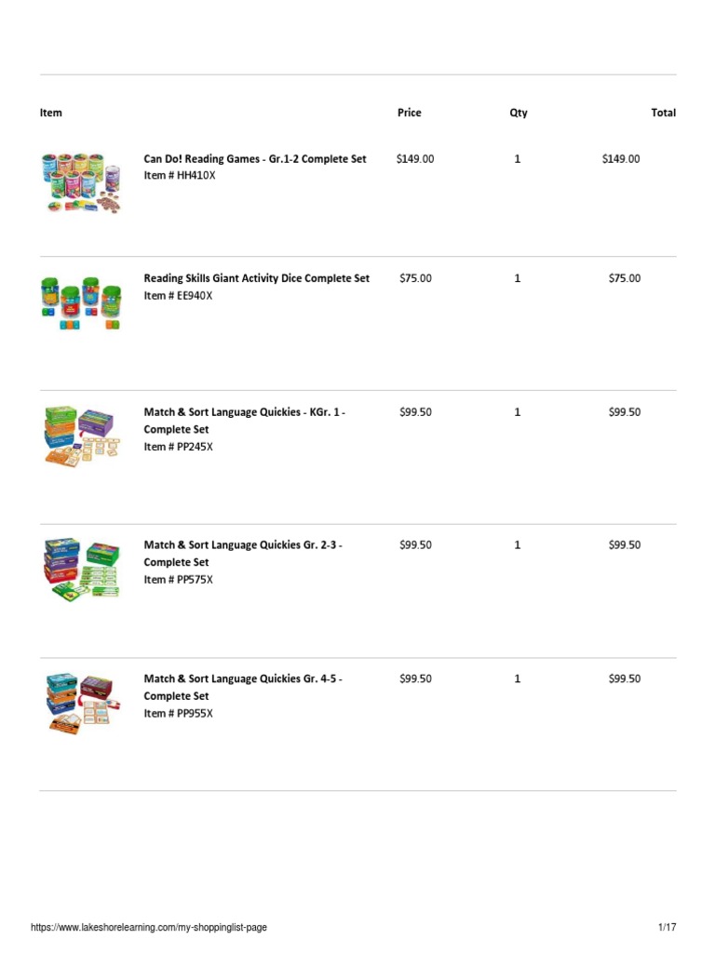Viewport: 715px width, 953px height.
Task: Click the Total column header
Action: 664,113
